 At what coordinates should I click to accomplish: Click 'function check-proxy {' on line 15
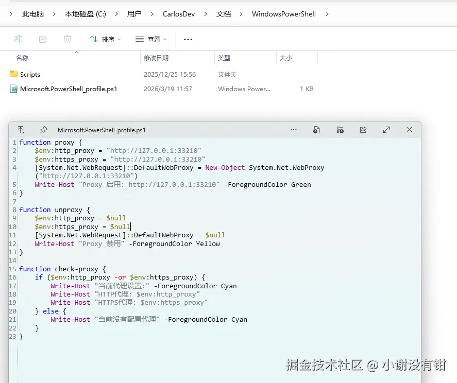pyautogui.click(x=63, y=269)
